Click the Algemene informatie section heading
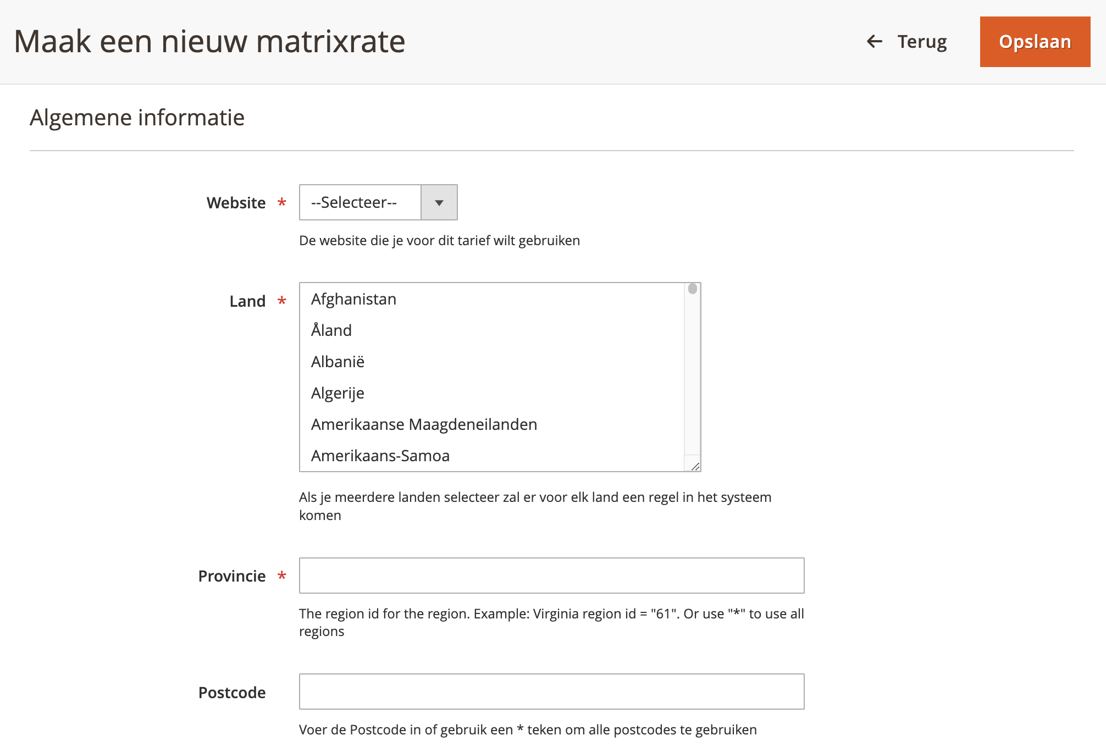 (137, 118)
